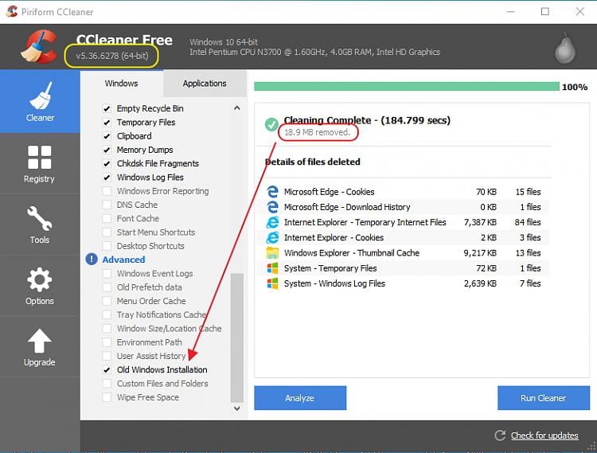Click the 84 files count value
The height and width of the screenshot is (453, 597).
pos(528,222)
